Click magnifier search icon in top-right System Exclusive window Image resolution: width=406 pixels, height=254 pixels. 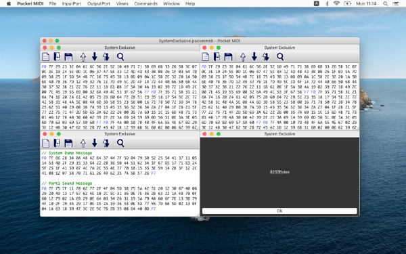point(280,56)
